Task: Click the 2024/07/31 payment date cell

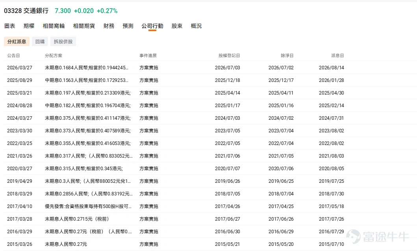Action: click(x=332, y=118)
